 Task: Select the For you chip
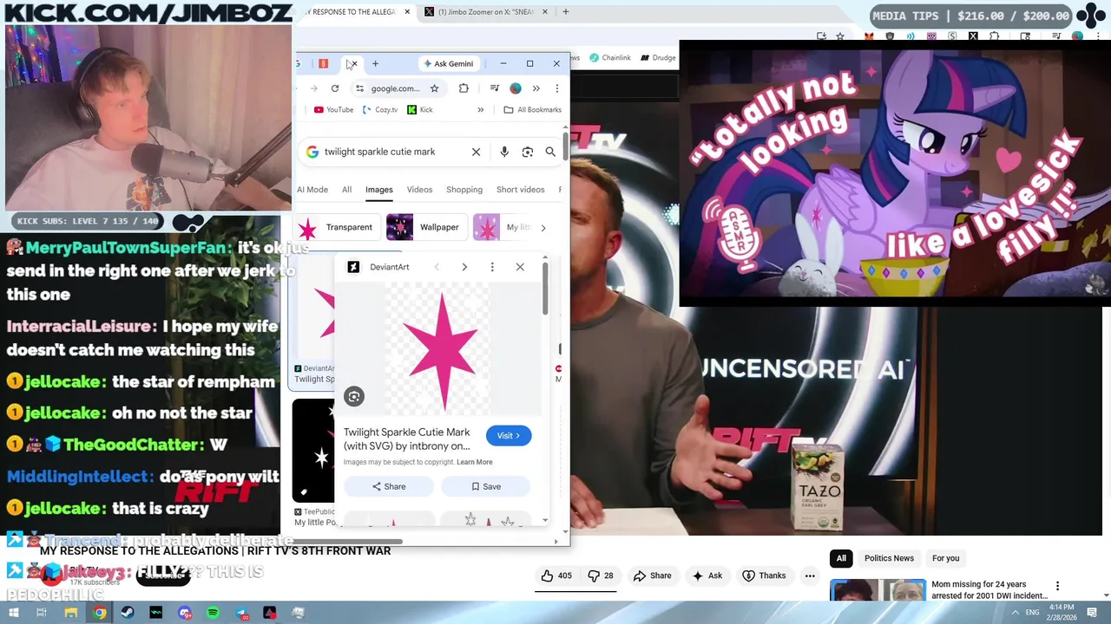pyautogui.click(x=945, y=558)
